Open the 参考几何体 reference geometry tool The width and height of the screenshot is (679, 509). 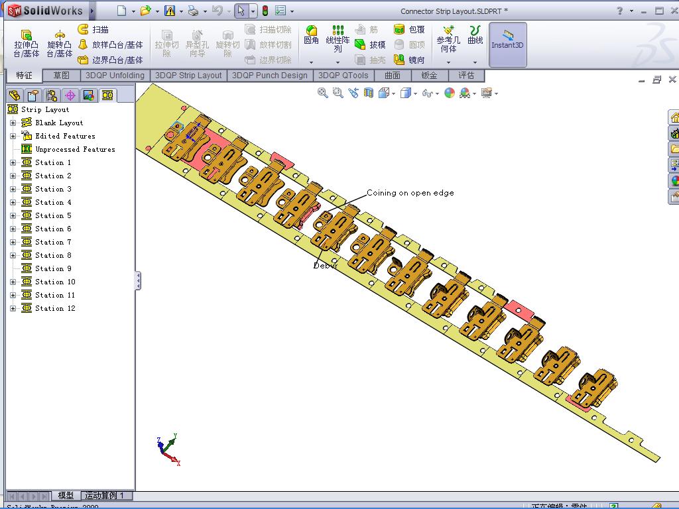448,39
